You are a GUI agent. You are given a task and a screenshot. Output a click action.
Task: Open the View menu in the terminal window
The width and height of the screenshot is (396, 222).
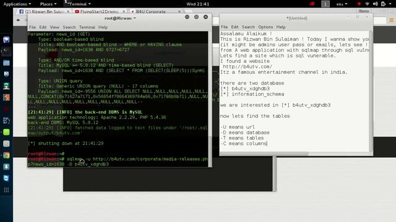click(x=54, y=27)
